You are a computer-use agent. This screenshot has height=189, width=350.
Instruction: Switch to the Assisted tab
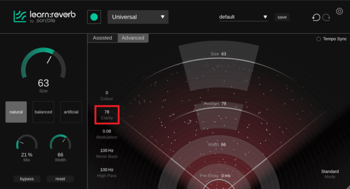[103, 38]
